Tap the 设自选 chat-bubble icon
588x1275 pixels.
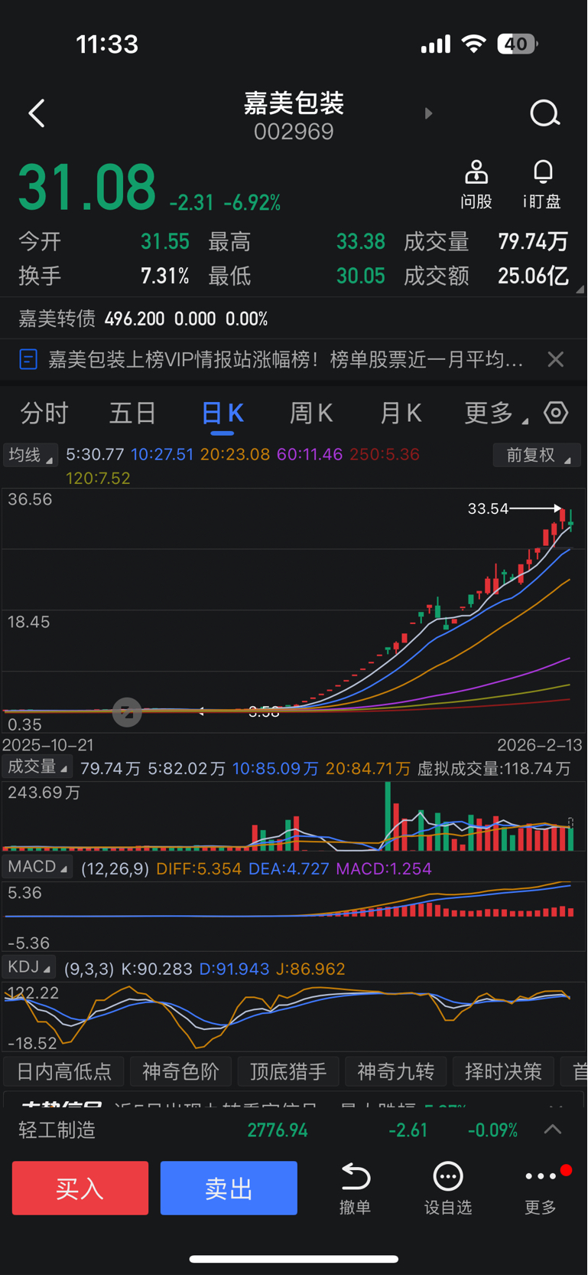[448, 1176]
